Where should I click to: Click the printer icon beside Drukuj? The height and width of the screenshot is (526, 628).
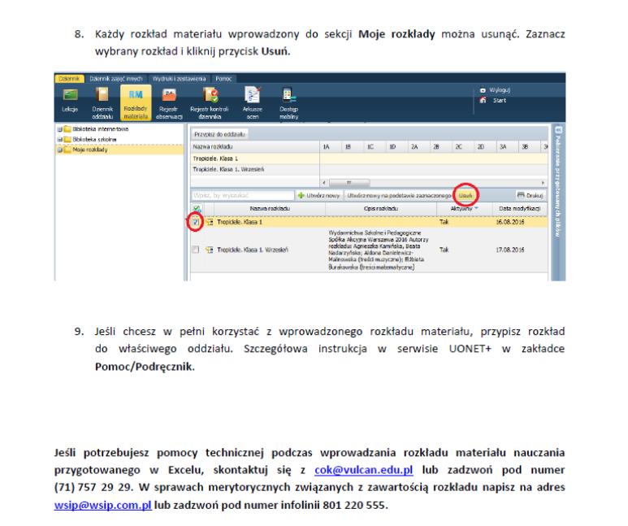coord(521,195)
